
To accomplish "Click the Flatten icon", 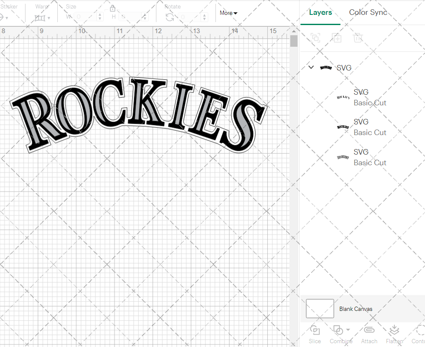I will 394,330.
